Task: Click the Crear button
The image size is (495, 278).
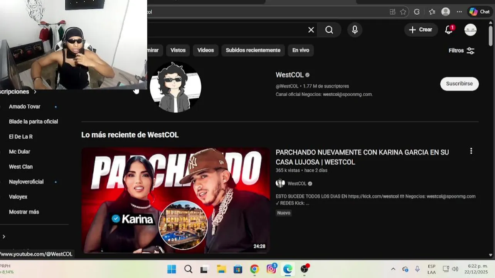Action: 421,30
